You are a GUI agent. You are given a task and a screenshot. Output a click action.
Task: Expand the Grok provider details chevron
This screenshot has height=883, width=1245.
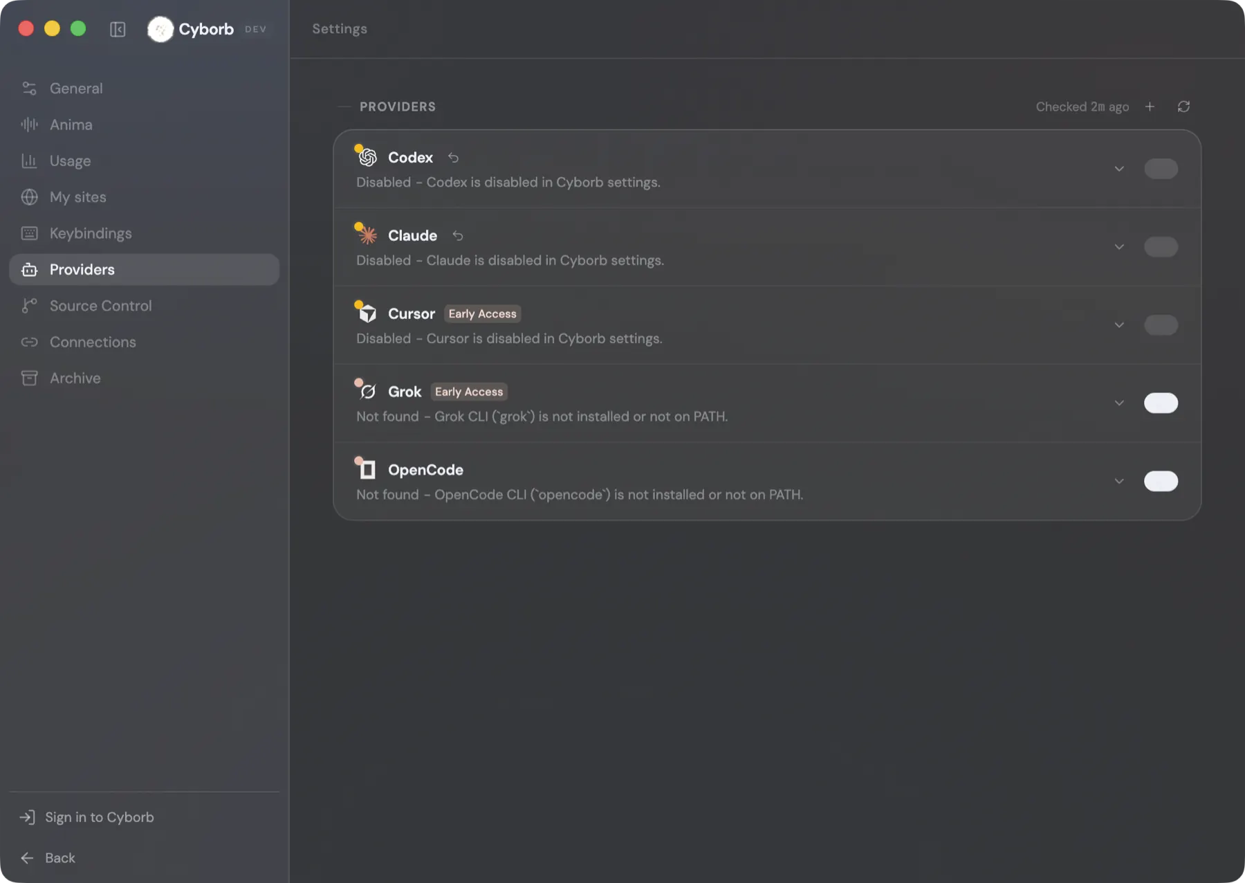click(1119, 403)
